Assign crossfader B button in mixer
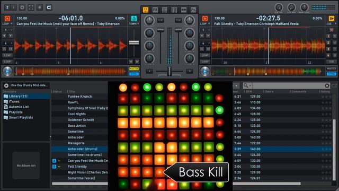 (190, 71)
